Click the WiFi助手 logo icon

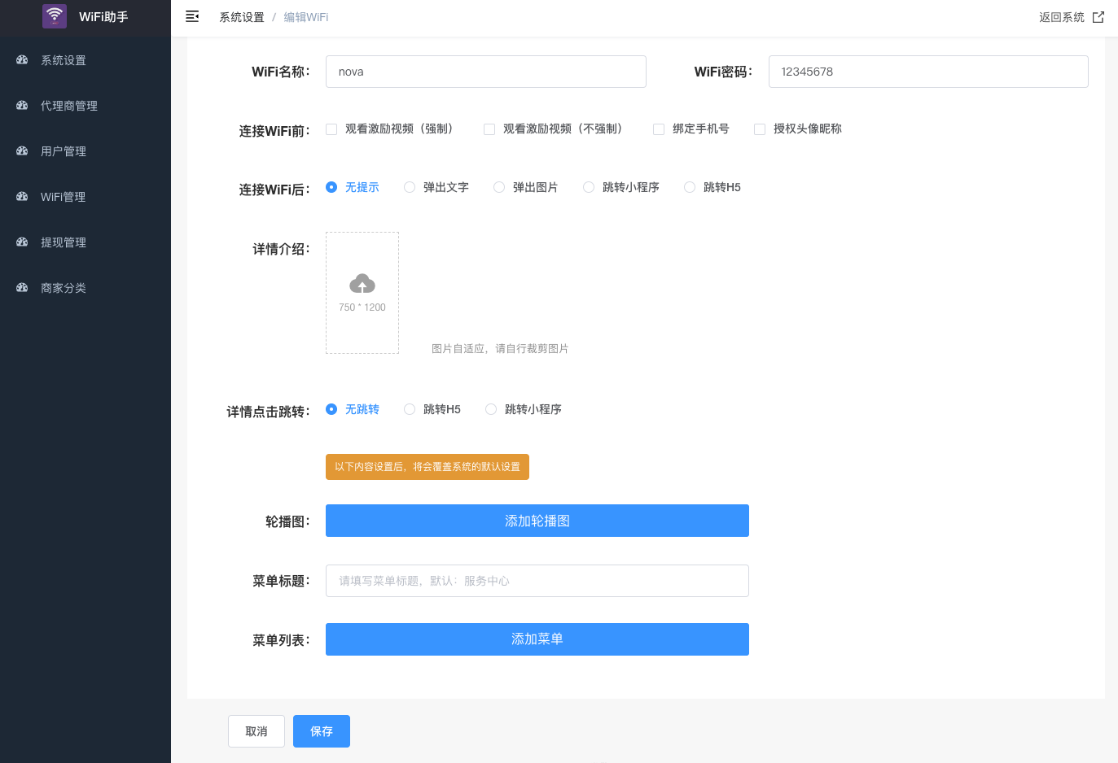tap(55, 16)
